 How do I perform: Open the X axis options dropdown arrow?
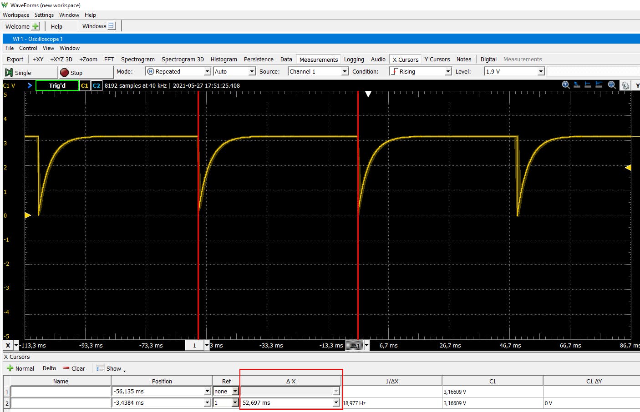pyautogui.click(x=16, y=345)
